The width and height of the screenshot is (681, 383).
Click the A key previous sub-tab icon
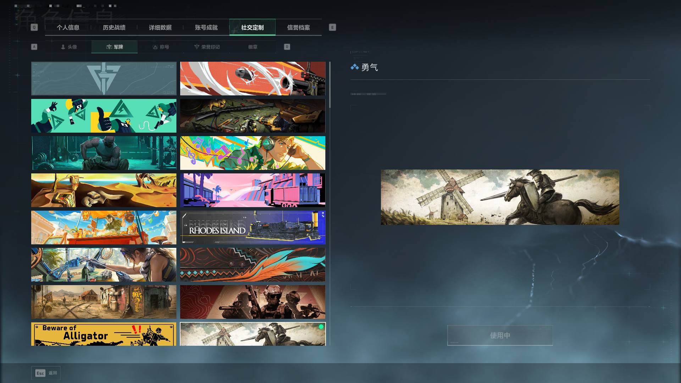[34, 47]
